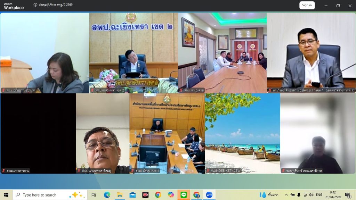Image resolution: width=356 pixels, height=200 pixels.
Task: Open Zoom app from the taskbar
Action: coord(209,195)
